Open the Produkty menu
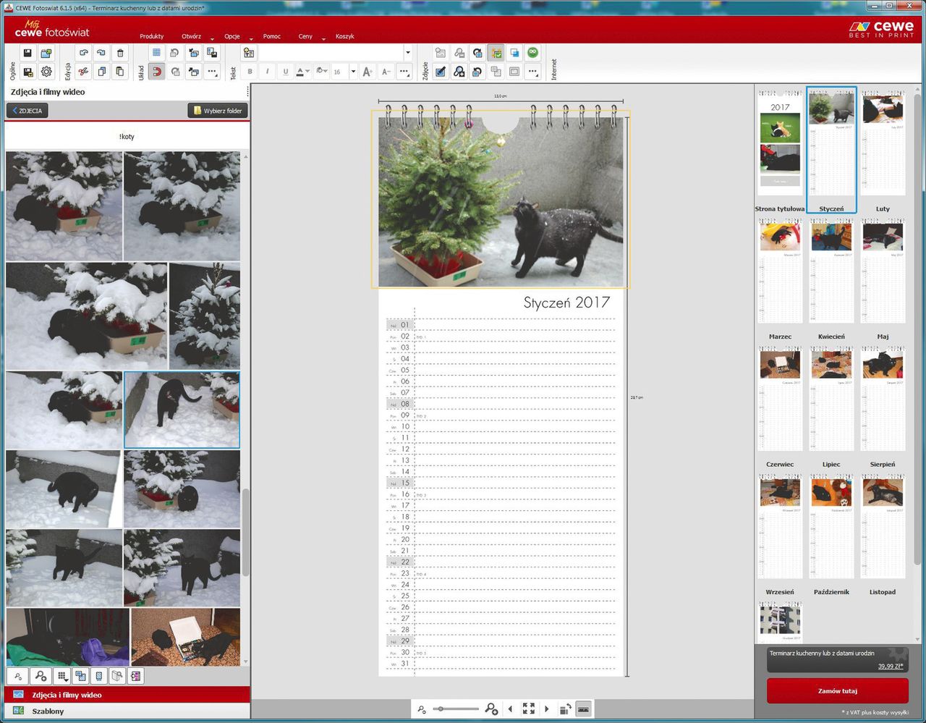 pos(152,36)
